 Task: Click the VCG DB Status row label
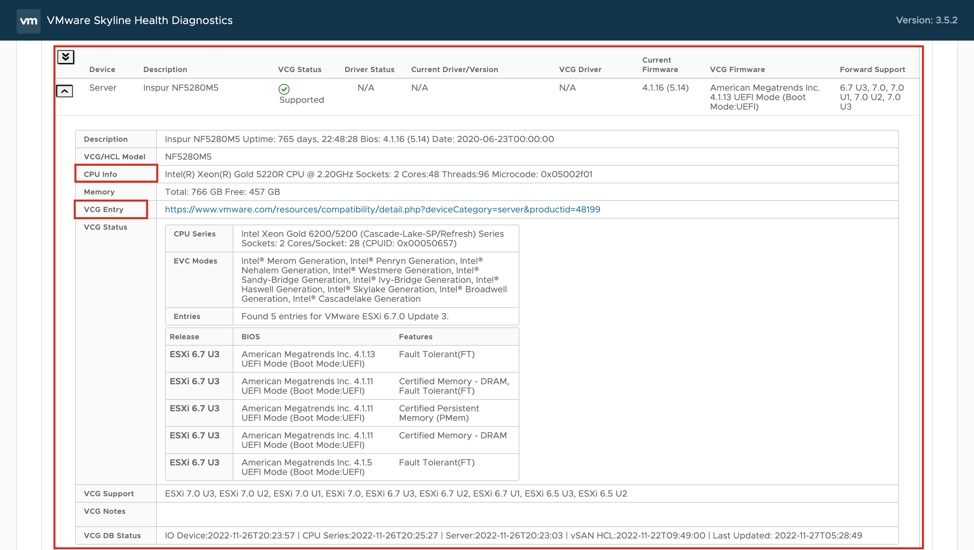(x=112, y=536)
